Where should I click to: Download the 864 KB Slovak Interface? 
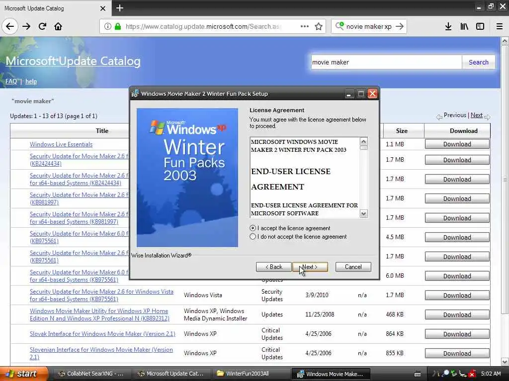tap(457, 334)
